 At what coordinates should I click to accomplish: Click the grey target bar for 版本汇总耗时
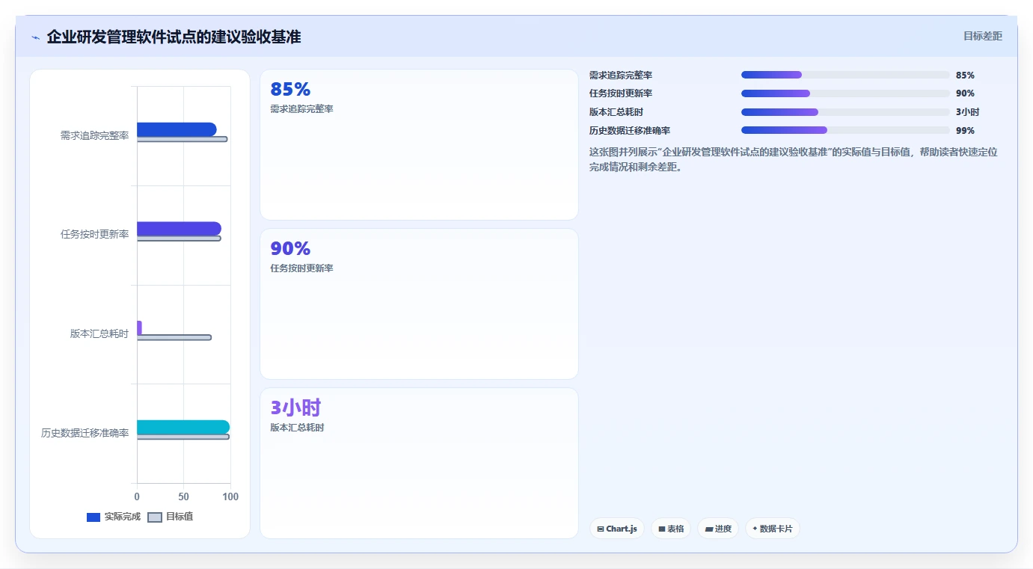point(174,337)
